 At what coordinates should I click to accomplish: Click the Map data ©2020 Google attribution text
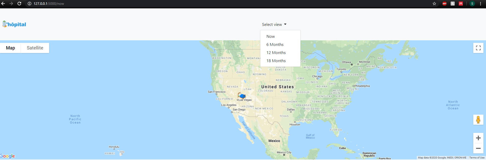[442, 158]
